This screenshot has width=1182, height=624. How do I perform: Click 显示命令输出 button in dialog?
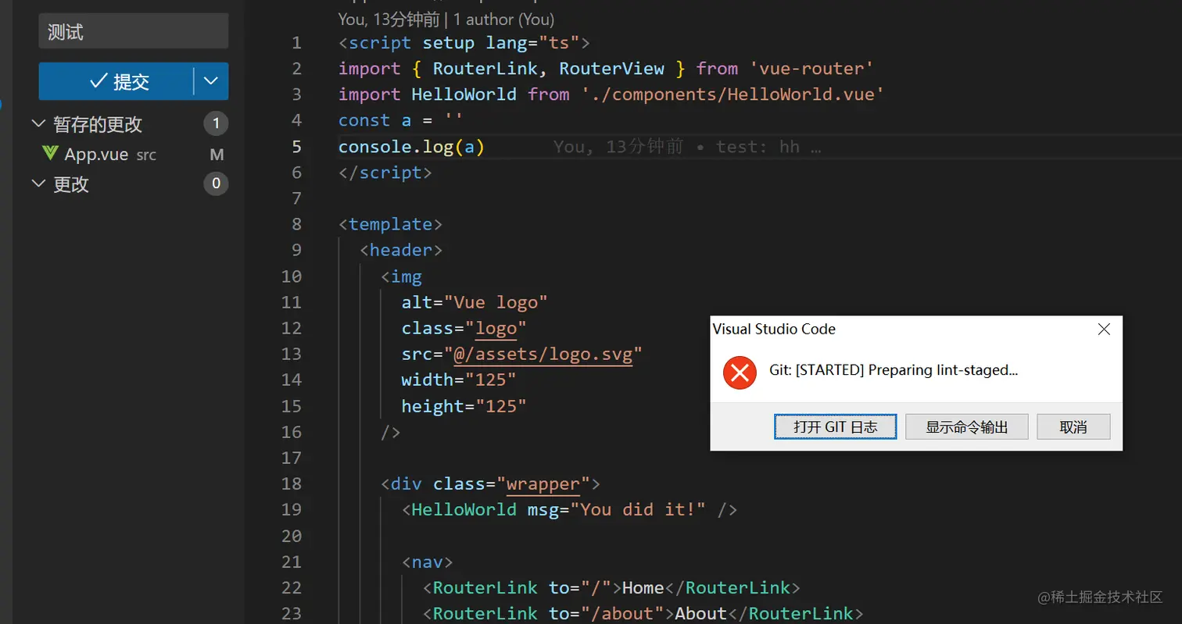tap(966, 426)
